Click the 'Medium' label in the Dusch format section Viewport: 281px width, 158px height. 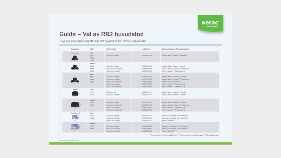pyautogui.click(x=92, y=124)
